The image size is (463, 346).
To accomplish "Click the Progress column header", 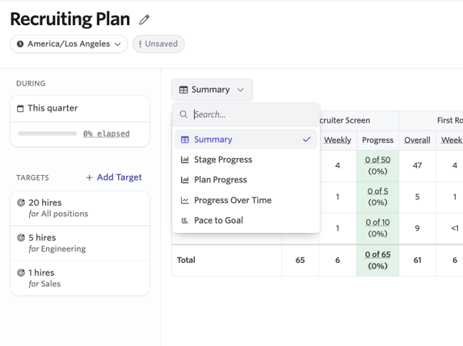I will pyautogui.click(x=377, y=140).
